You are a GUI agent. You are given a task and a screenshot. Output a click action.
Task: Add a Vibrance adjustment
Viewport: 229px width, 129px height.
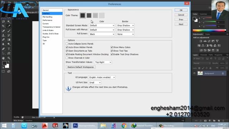pyautogui.click(x=217, y=41)
